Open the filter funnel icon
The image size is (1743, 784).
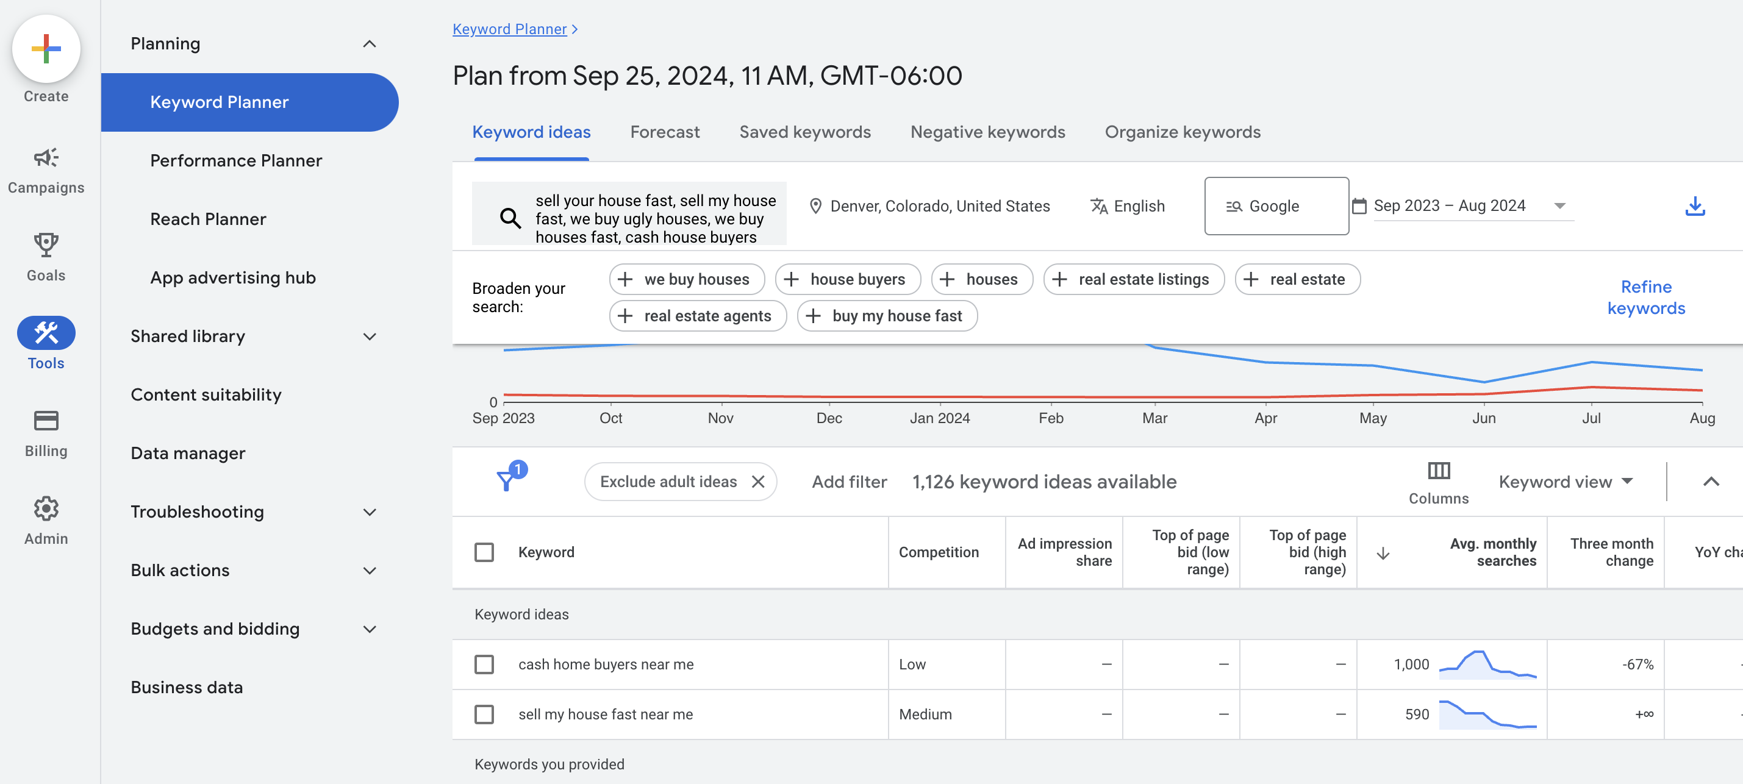point(506,481)
